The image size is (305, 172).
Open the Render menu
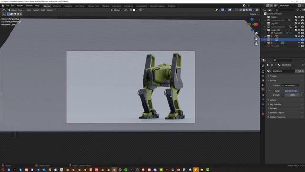(x=20, y=6)
